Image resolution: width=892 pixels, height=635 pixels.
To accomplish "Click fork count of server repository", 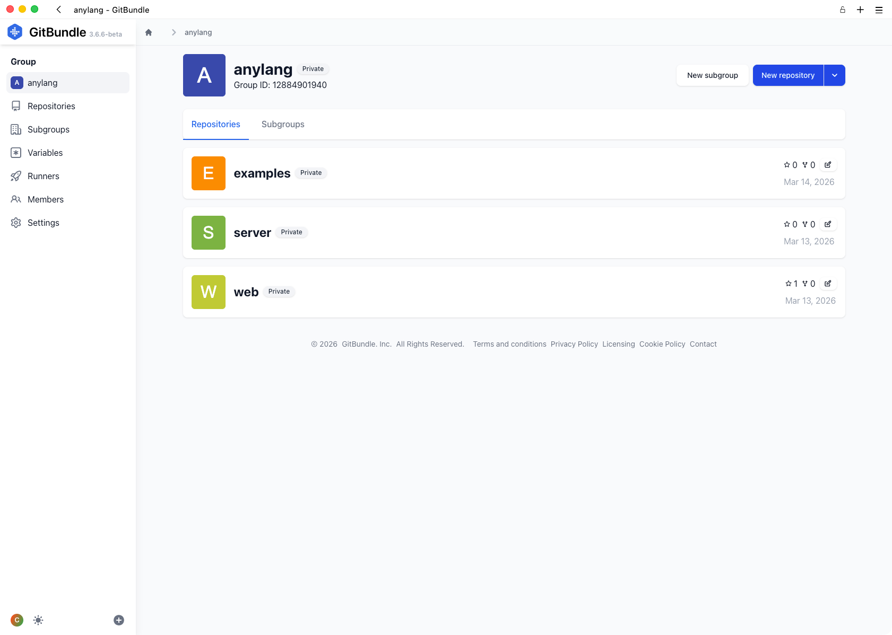I will (809, 224).
